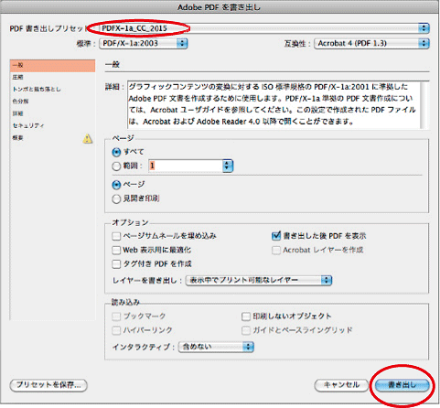440x408 pixels.
Task: Expand the 標準 PDF/X-1a:2003 dropdown
Action: pos(144,43)
